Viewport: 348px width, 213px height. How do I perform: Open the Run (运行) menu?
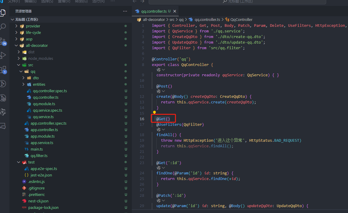(98, 1)
